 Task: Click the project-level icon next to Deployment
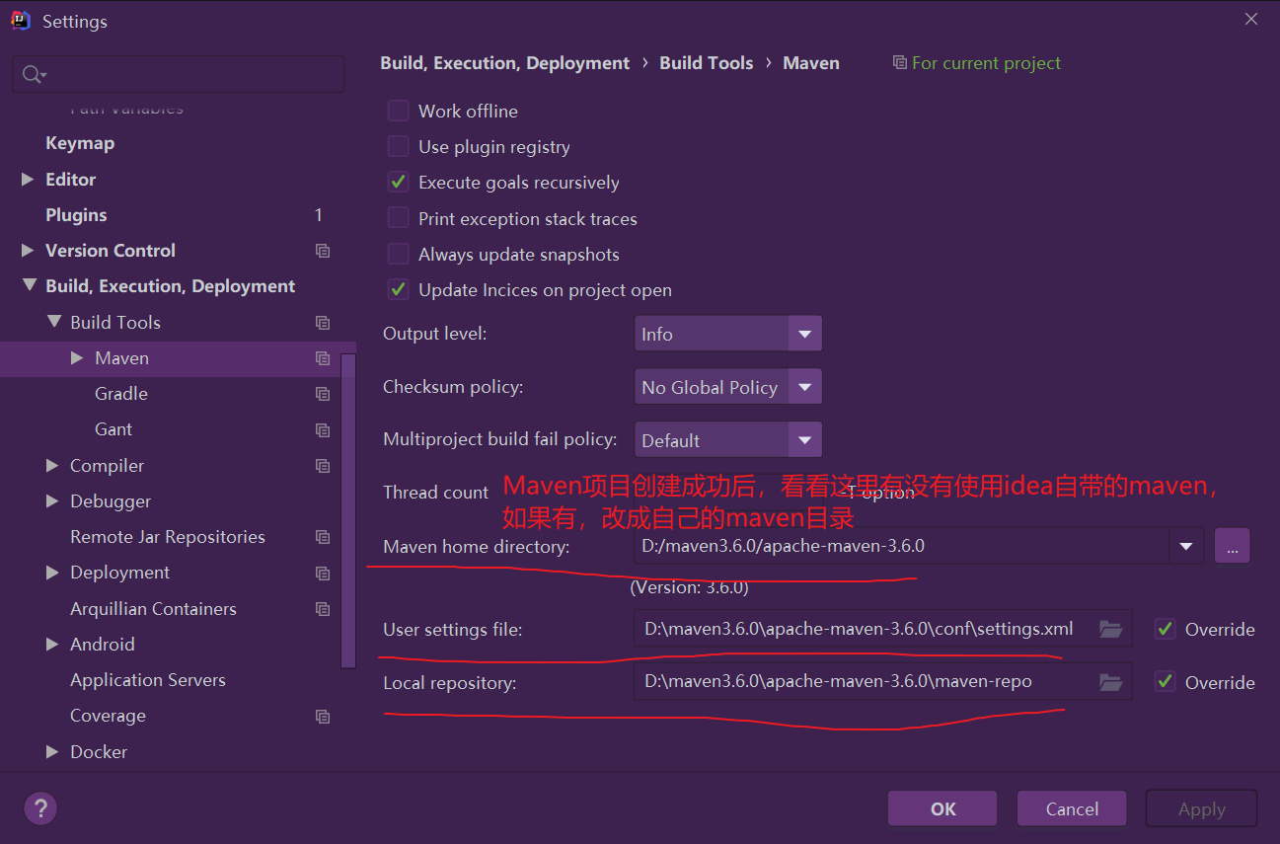[322, 573]
